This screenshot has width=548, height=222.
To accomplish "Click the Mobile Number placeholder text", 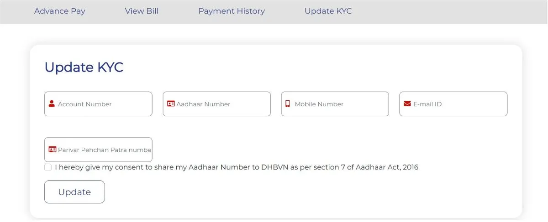I will [x=319, y=104].
